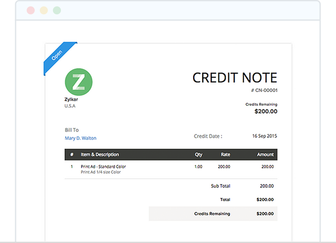Select item Print Ad - Standard Color
The height and width of the screenshot is (243, 336).
coord(103,167)
